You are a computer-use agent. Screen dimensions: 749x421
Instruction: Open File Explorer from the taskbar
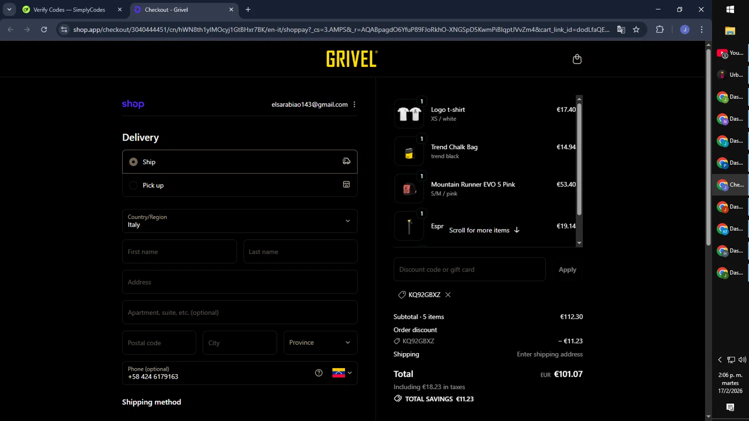point(730,31)
